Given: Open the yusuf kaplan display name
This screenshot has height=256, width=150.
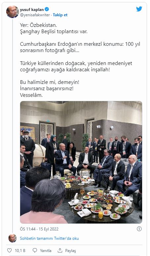Looking at the screenshot, I should point(32,10).
